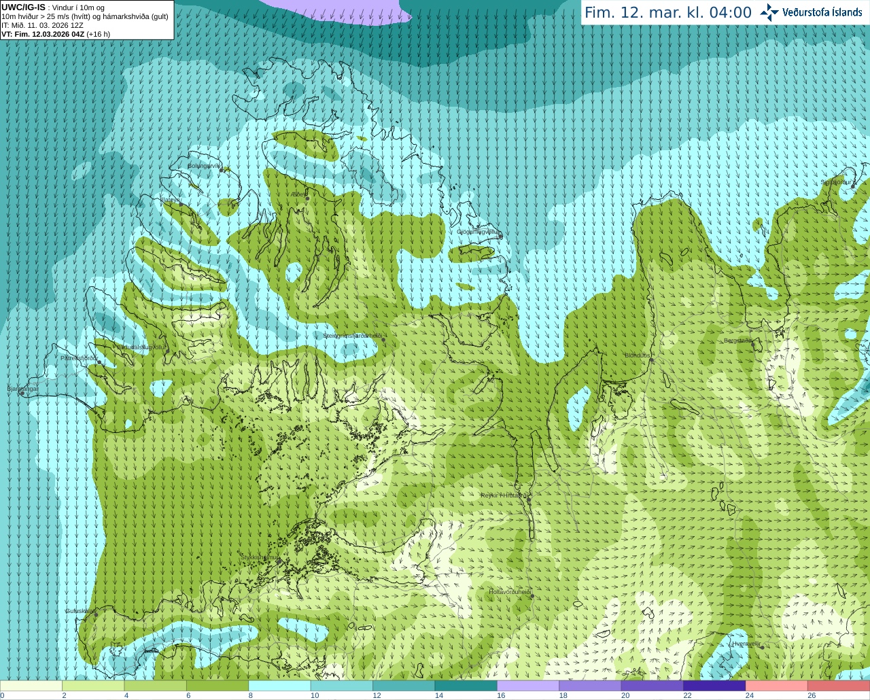Select the 2–4 m/s light green legend swatch

(x=93, y=686)
